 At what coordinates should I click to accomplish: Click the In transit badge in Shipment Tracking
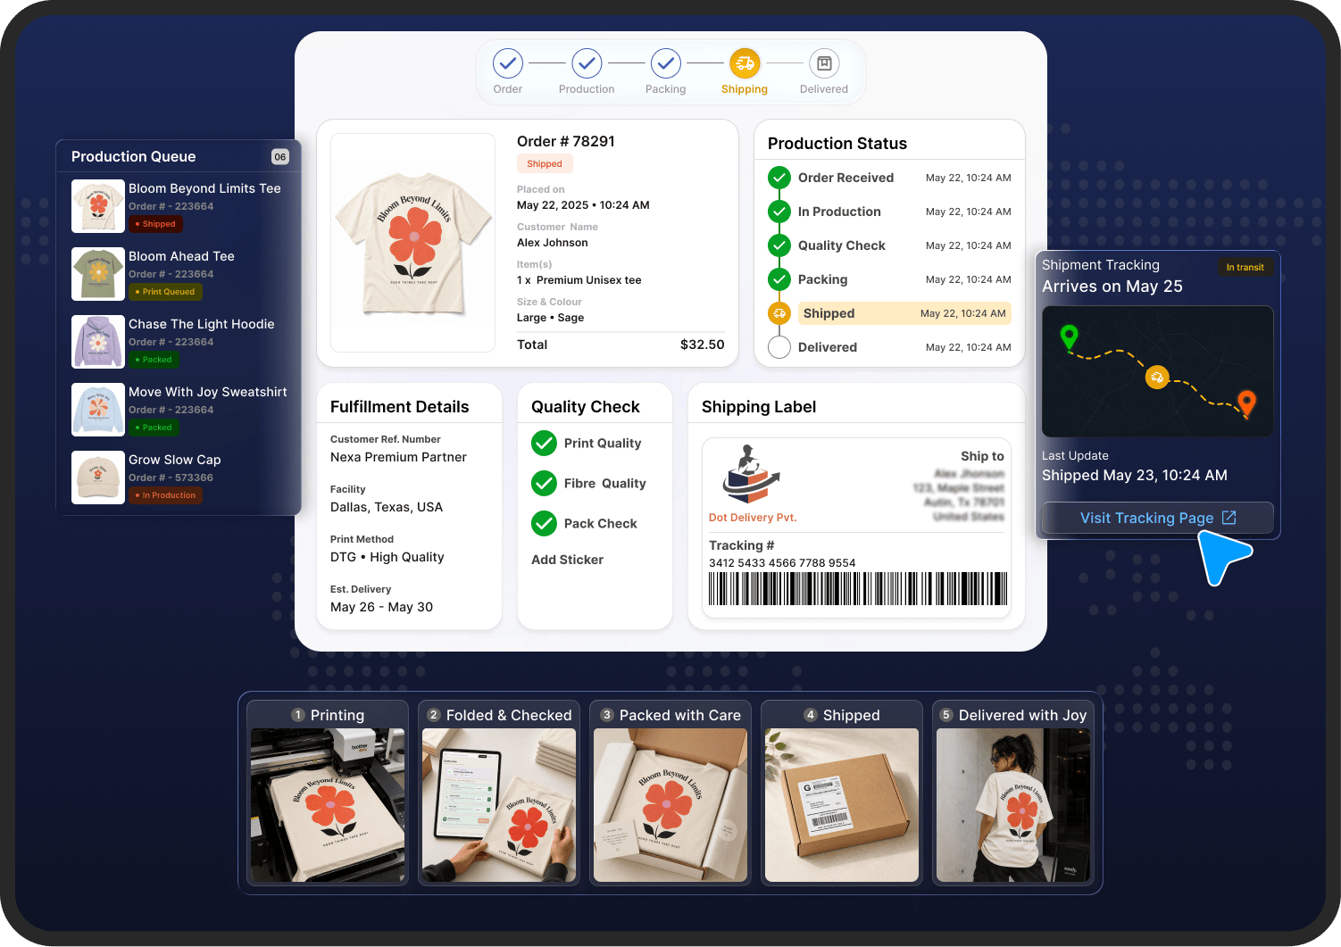(1245, 268)
